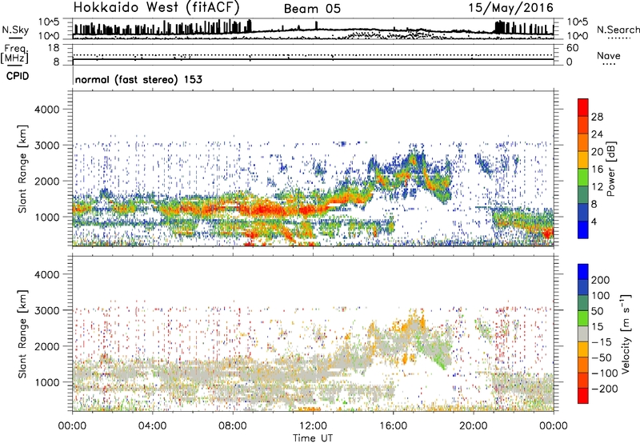Click the 'Time UT' axis title

(x=313, y=437)
